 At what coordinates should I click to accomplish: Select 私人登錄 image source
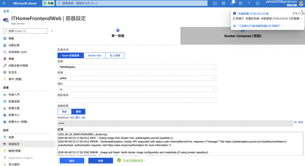click(x=115, y=55)
